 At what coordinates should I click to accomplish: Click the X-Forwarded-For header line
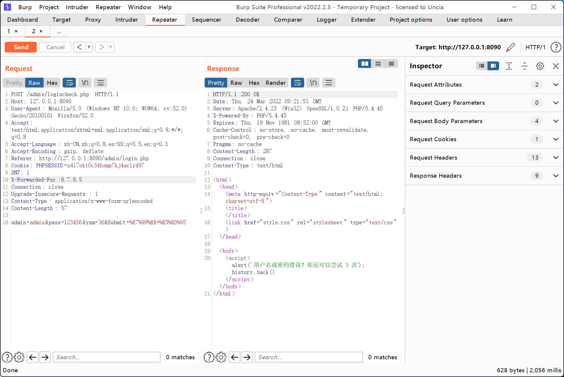[103, 180]
